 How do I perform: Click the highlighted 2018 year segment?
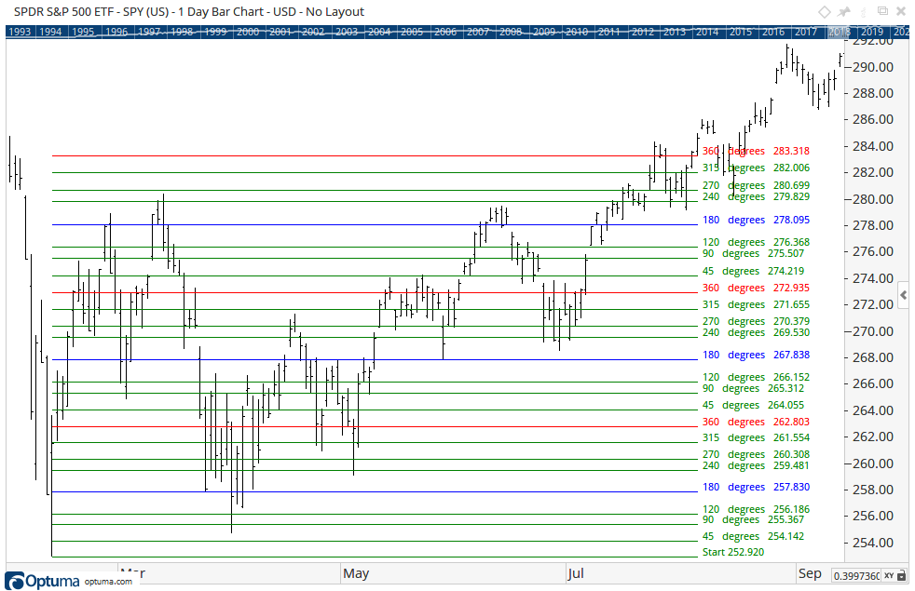[x=840, y=32]
